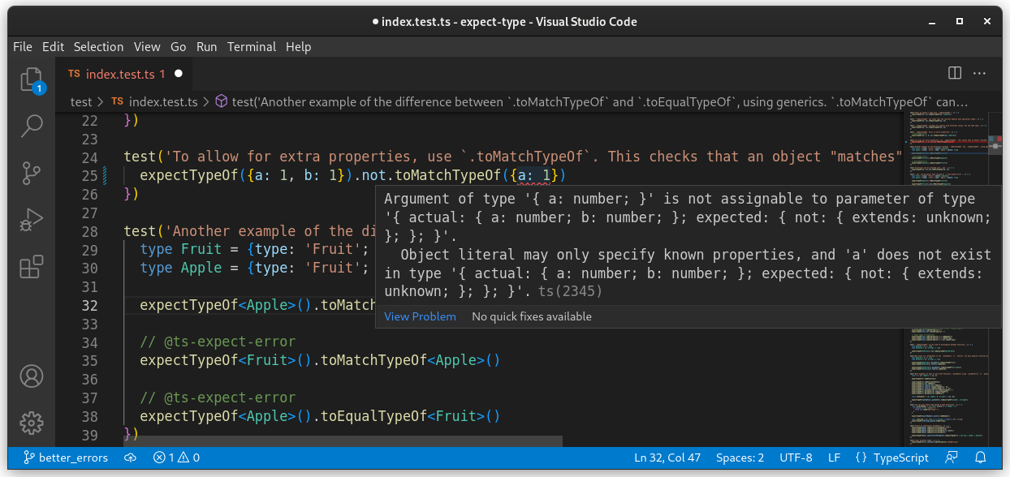Screen dimensions: 1010x477
Task: Open the Accounts menu icon
Action: click(x=32, y=376)
